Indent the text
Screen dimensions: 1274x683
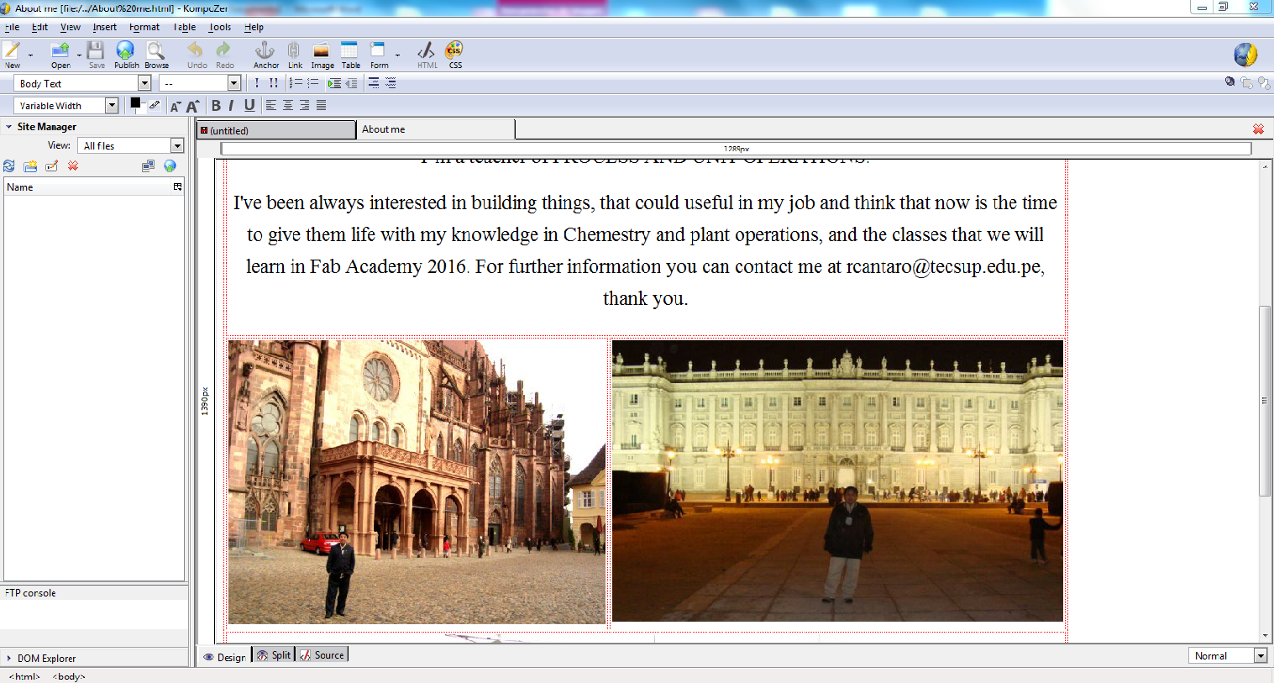(335, 83)
